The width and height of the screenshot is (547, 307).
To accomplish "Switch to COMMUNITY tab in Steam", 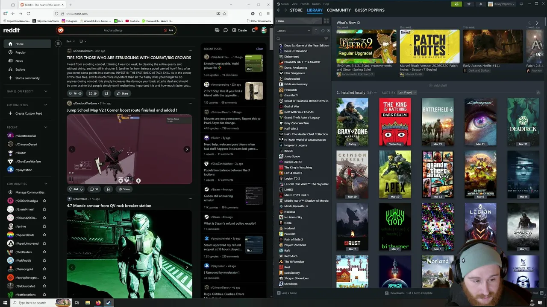I will coord(339,10).
